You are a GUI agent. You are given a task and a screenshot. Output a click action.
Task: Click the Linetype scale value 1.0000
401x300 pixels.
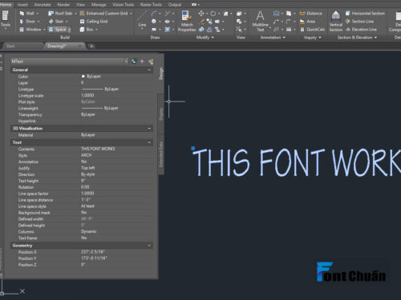pos(87,95)
